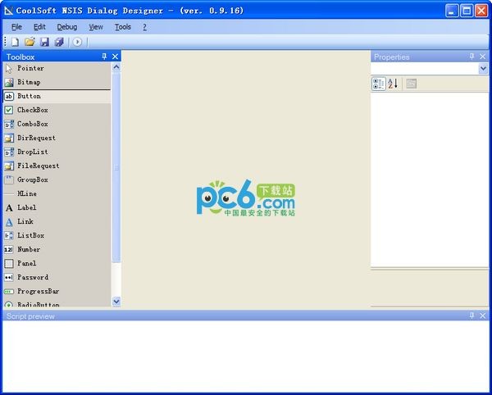Open the ? help menu

click(x=144, y=27)
